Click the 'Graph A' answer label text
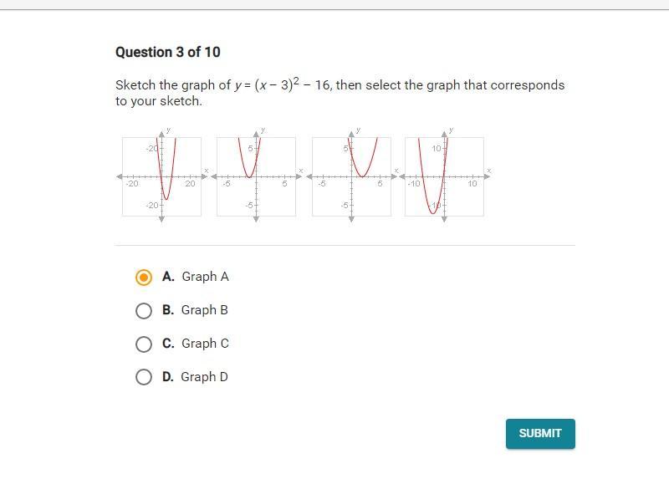 [x=205, y=277]
